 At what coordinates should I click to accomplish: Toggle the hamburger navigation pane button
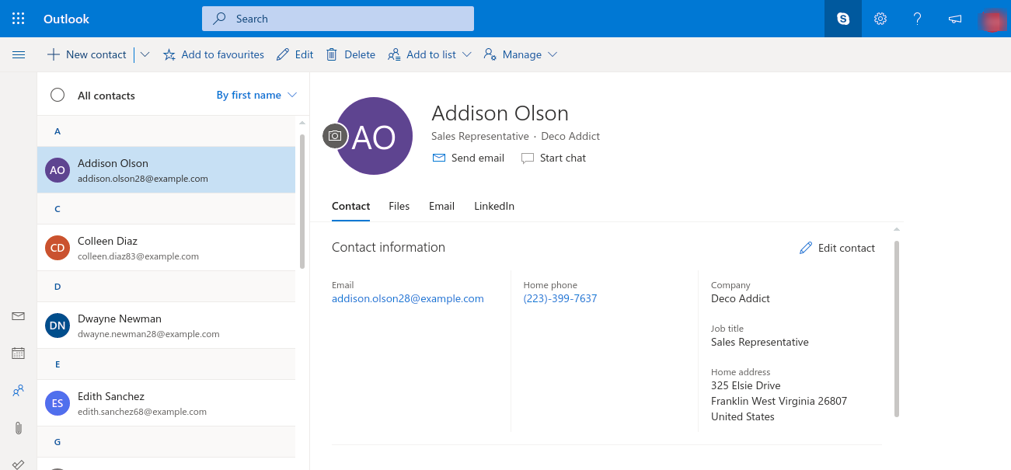(x=19, y=54)
